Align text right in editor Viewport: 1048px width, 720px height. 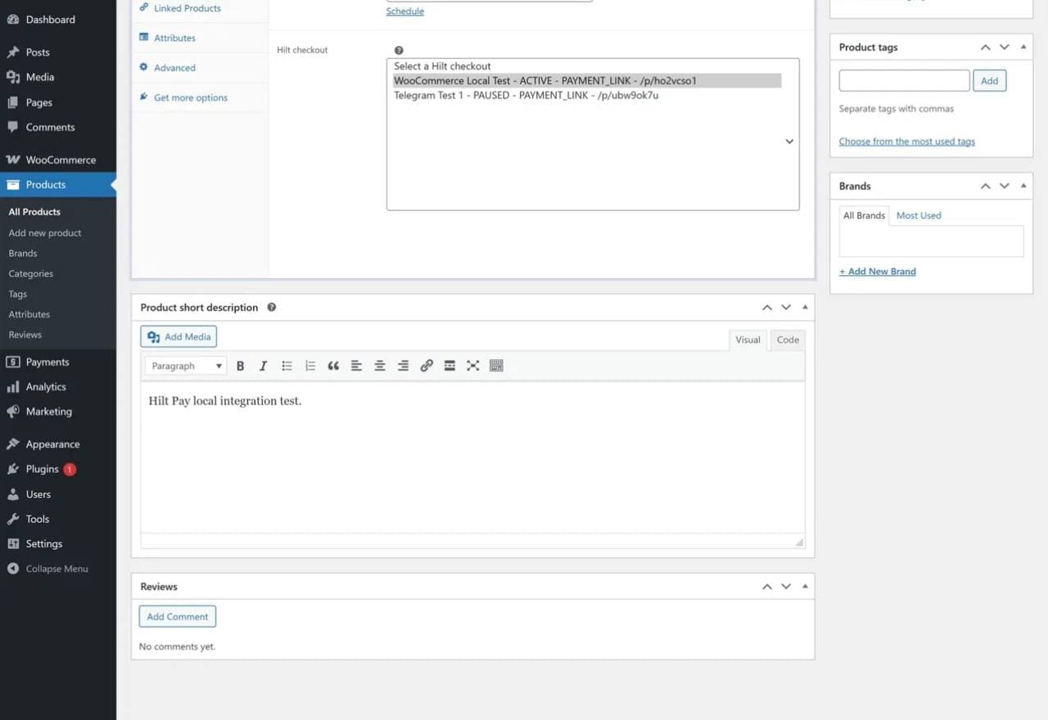point(403,366)
